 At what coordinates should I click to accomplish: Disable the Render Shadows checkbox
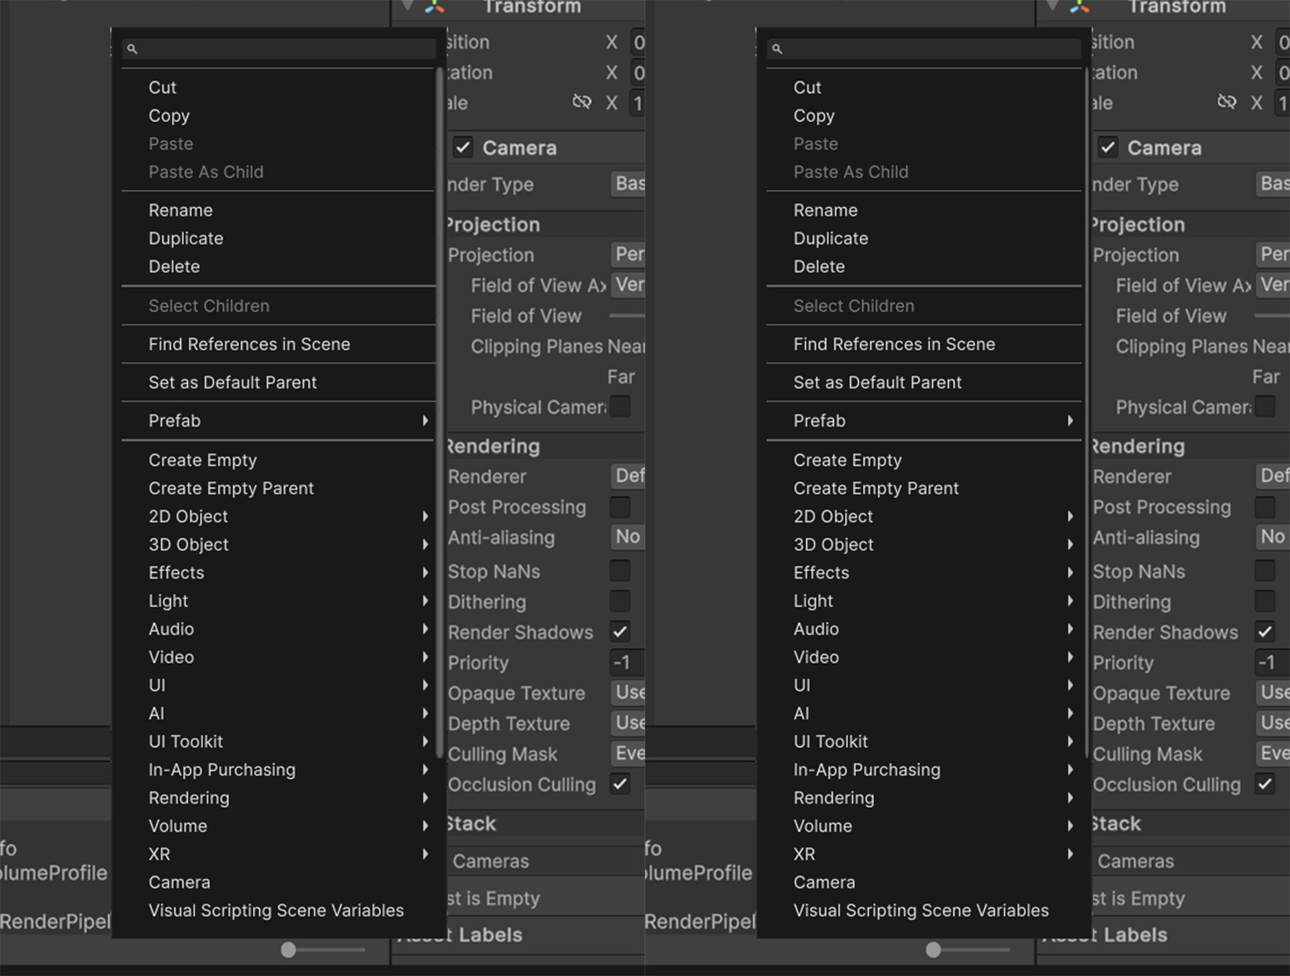pyautogui.click(x=620, y=632)
